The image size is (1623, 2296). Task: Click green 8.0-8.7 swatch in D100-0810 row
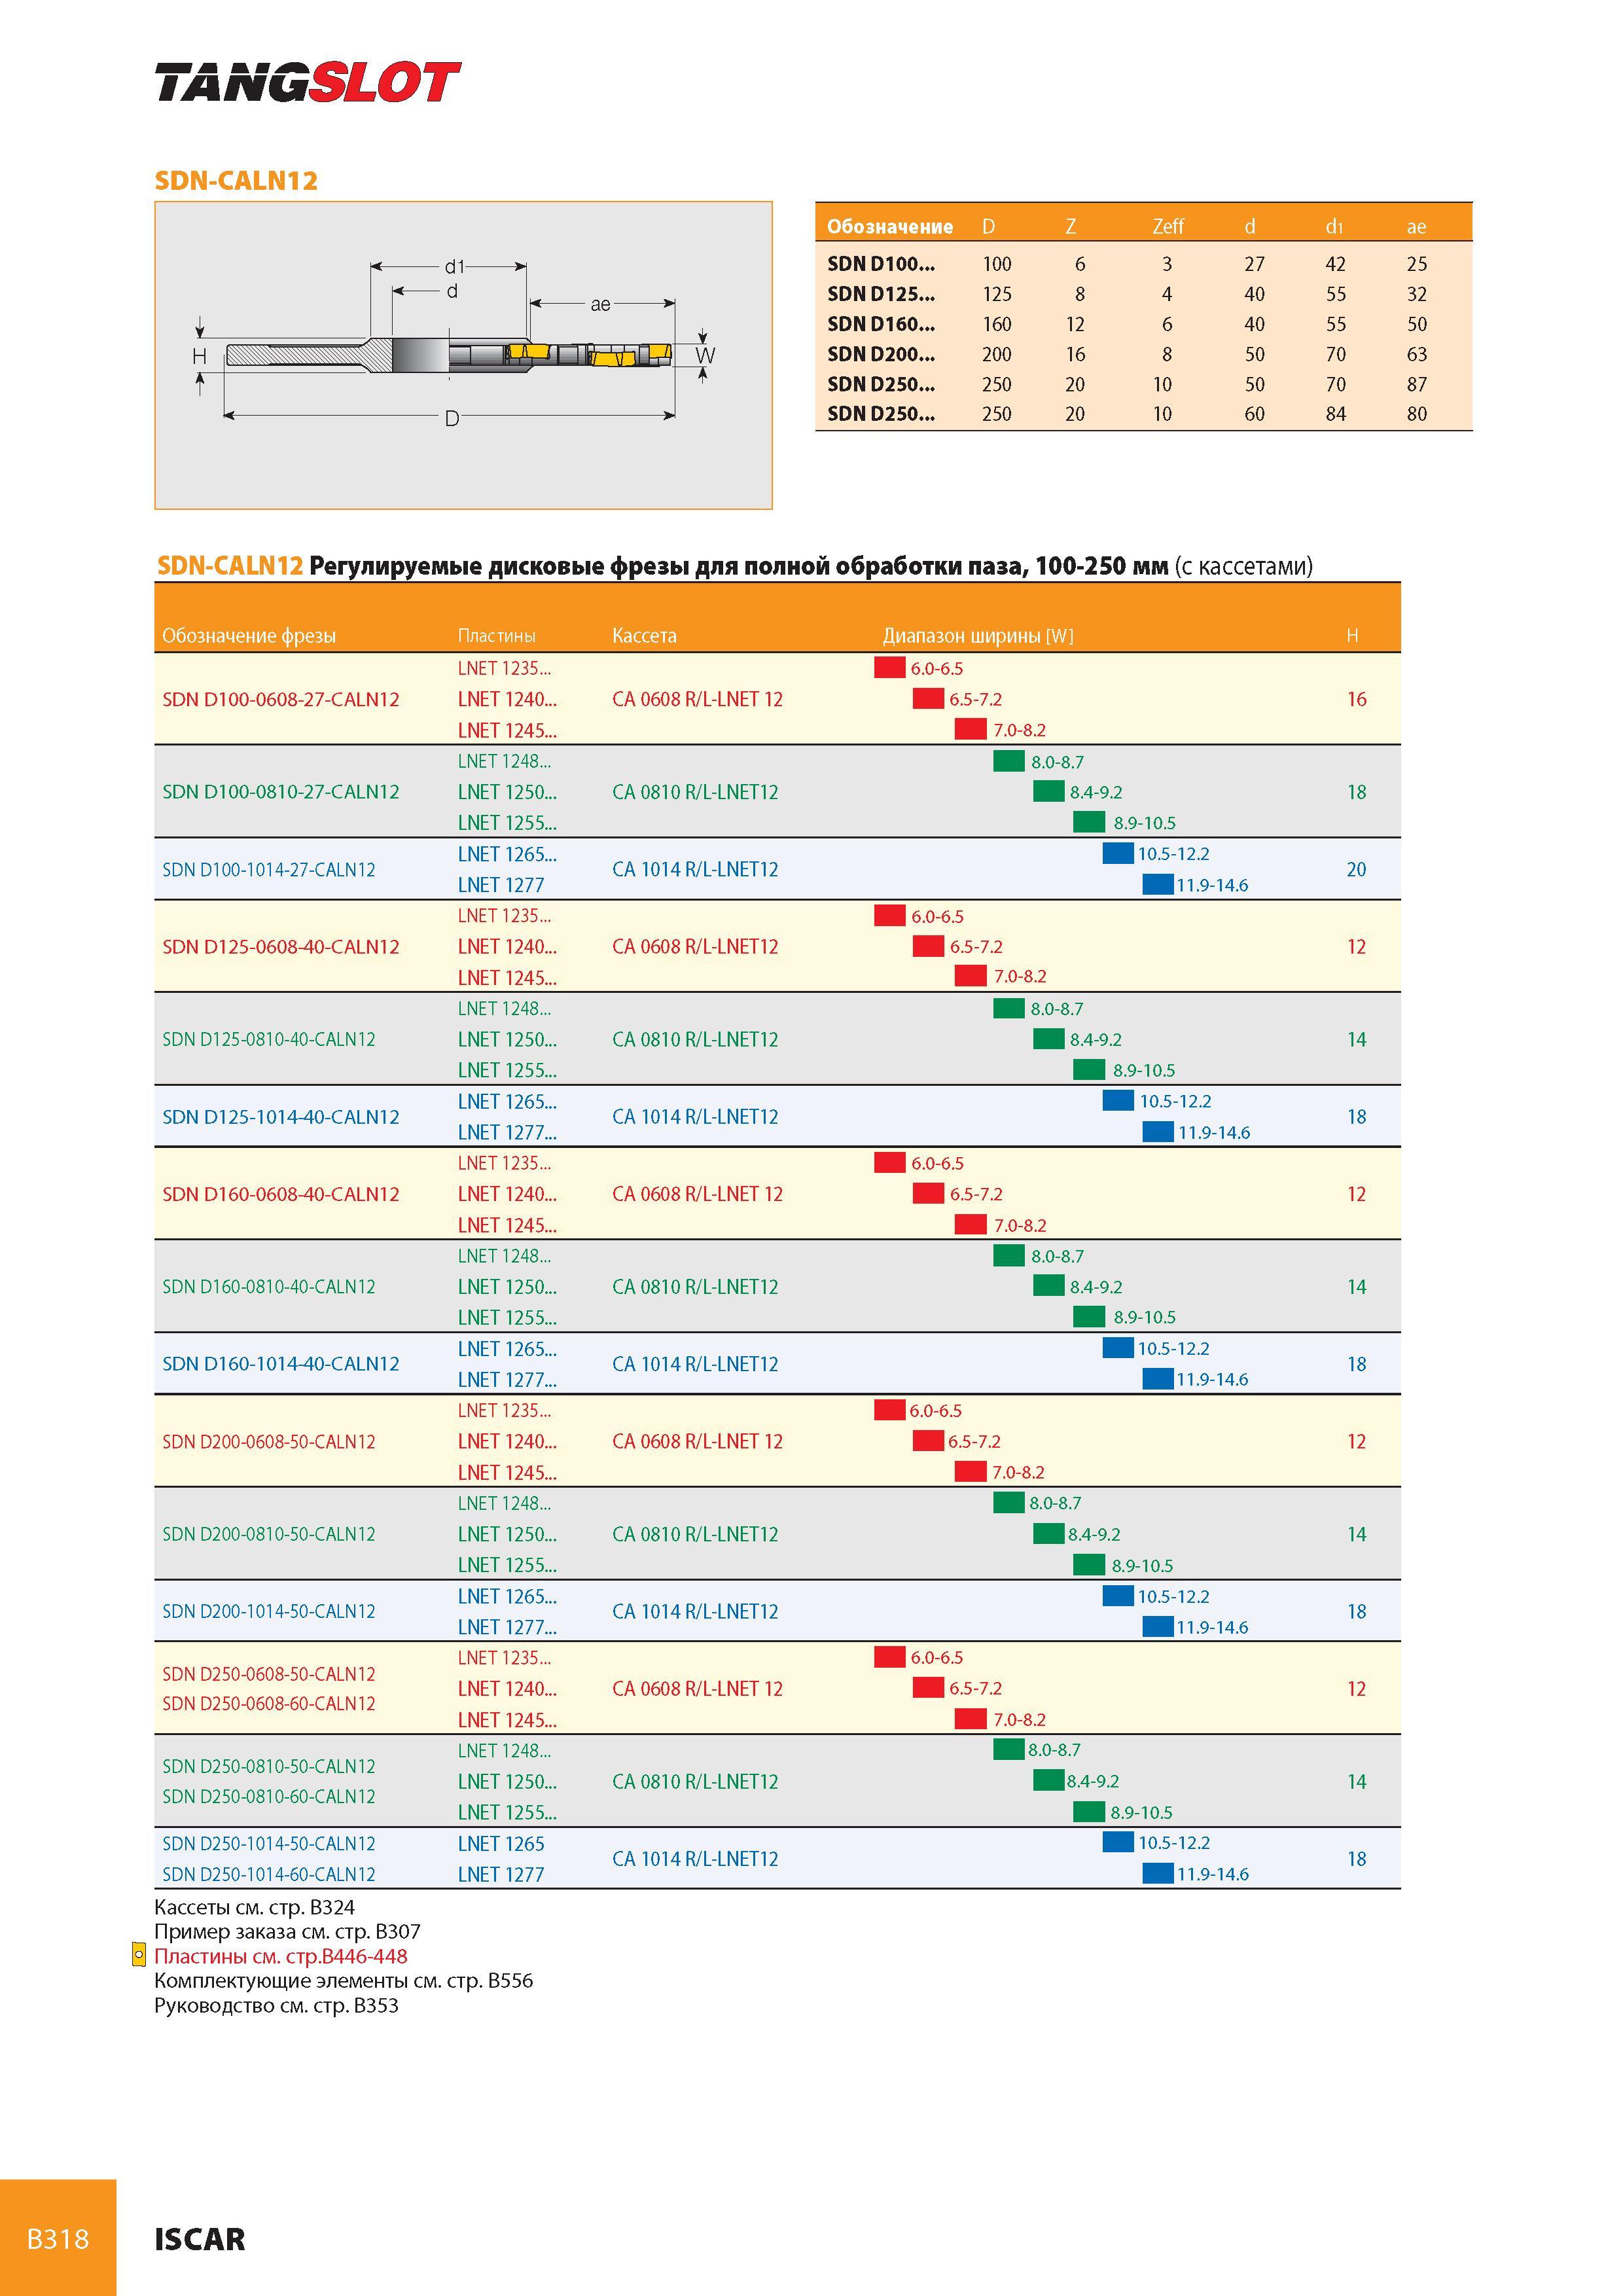pyautogui.click(x=1009, y=761)
